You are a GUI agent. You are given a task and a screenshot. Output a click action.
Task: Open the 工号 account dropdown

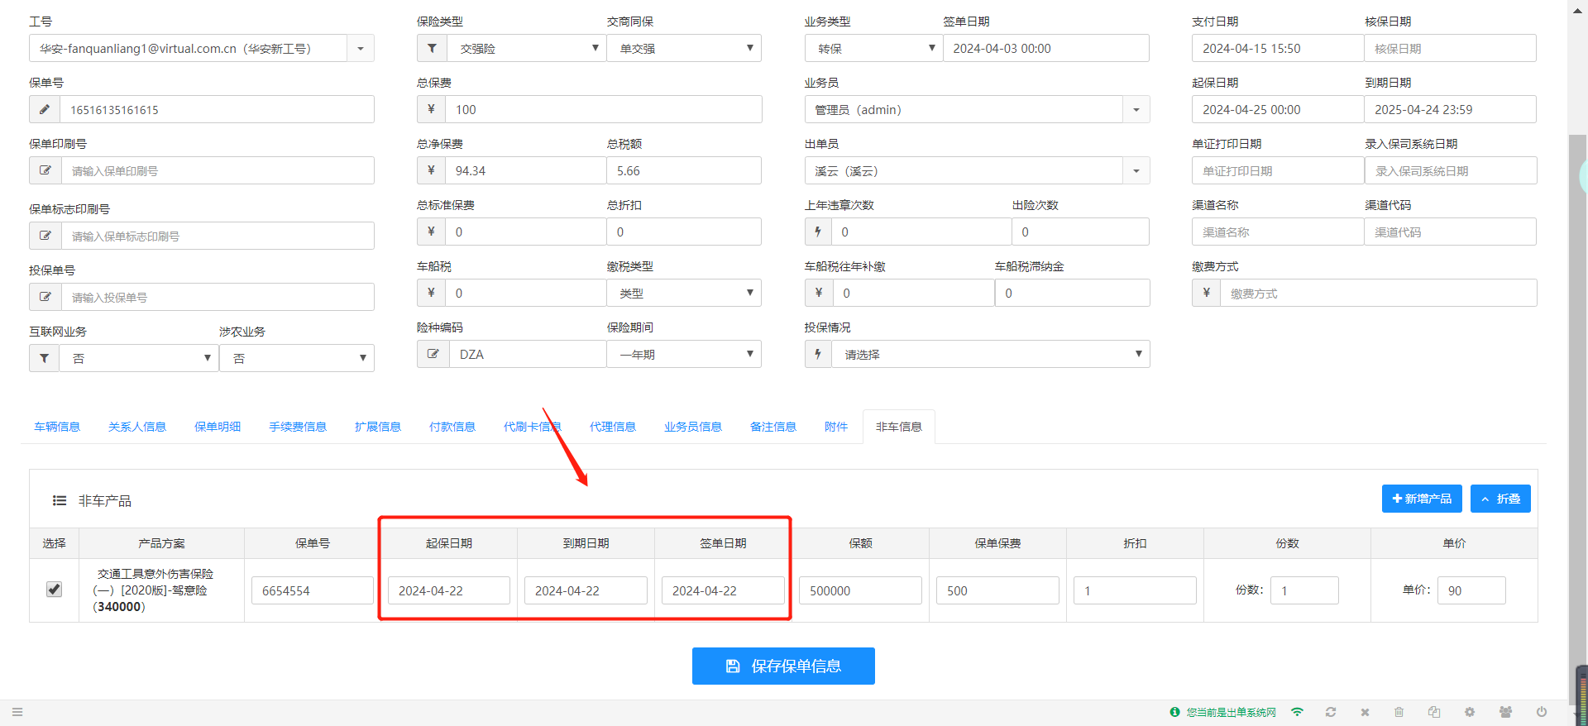tap(361, 48)
